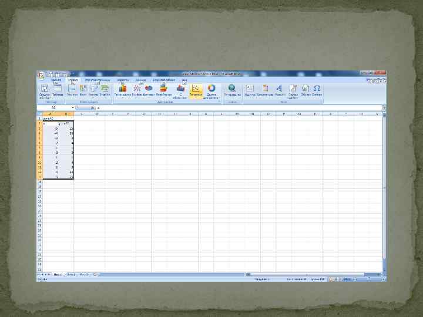The height and width of the screenshot is (317, 423).
Task: Open the Column chart (histogram) menu
Action: 122,90
